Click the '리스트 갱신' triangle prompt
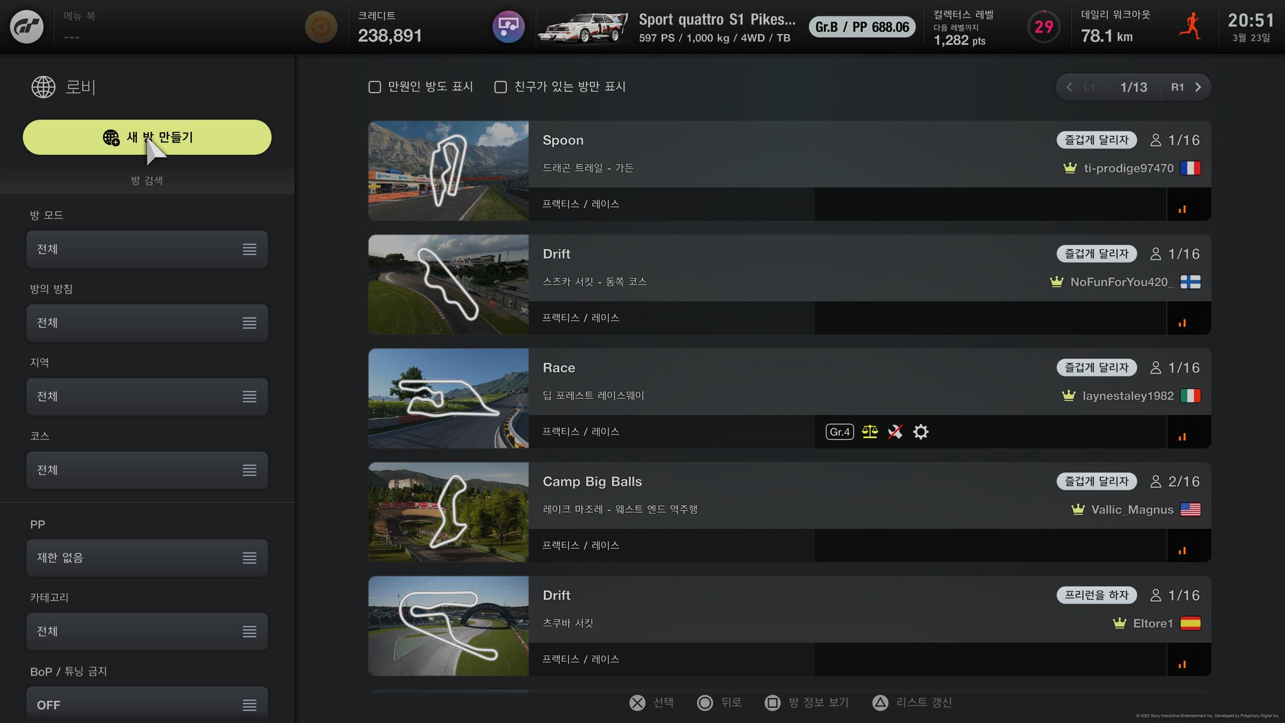 pyautogui.click(x=880, y=703)
